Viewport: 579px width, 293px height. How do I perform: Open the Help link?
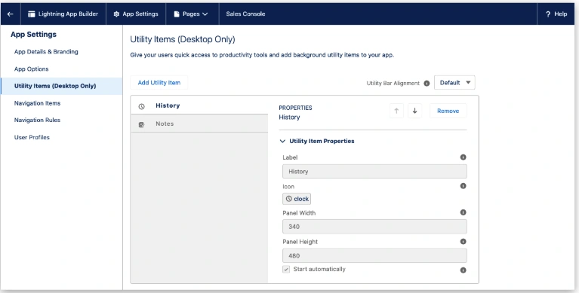tap(556, 14)
